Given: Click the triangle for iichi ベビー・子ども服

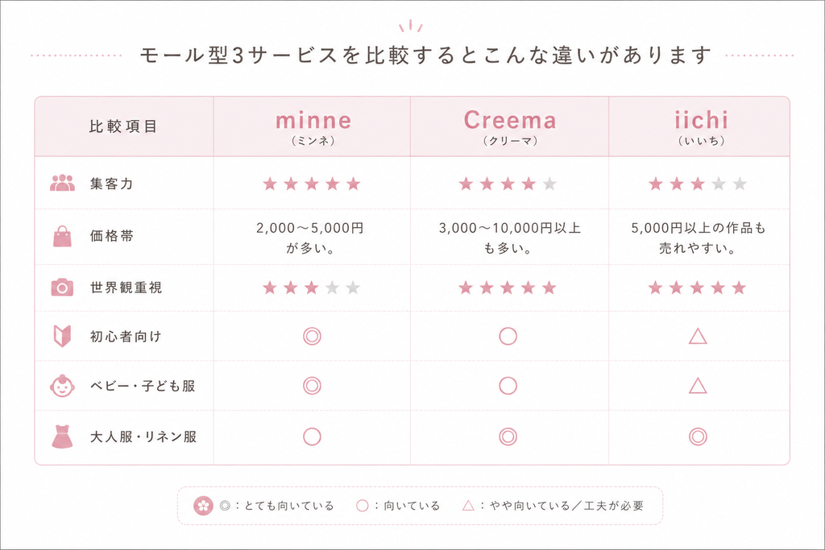Looking at the screenshot, I should point(698,386).
